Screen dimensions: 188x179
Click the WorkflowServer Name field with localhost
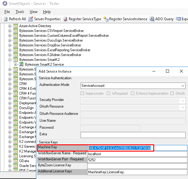(x=137, y=154)
